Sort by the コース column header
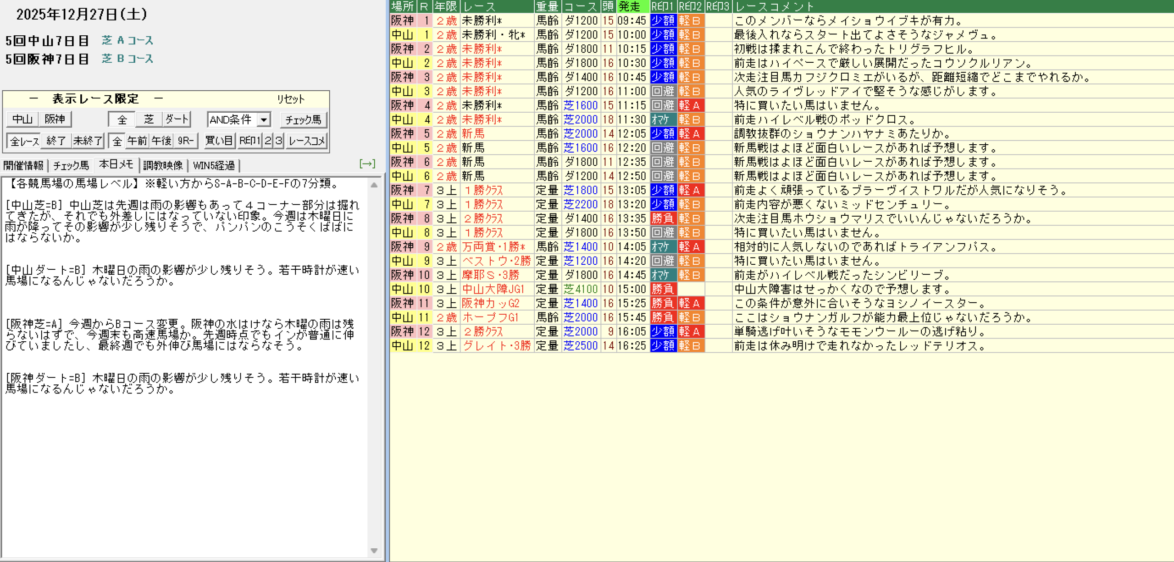This screenshot has width=1174, height=562. click(580, 6)
